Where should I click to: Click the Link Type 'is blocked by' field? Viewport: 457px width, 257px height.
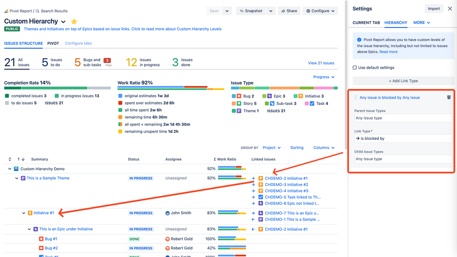point(403,138)
